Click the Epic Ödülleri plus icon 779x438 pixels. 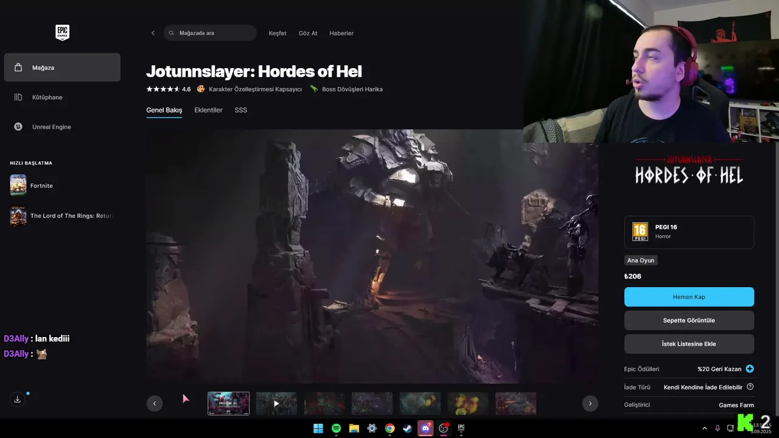point(750,369)
